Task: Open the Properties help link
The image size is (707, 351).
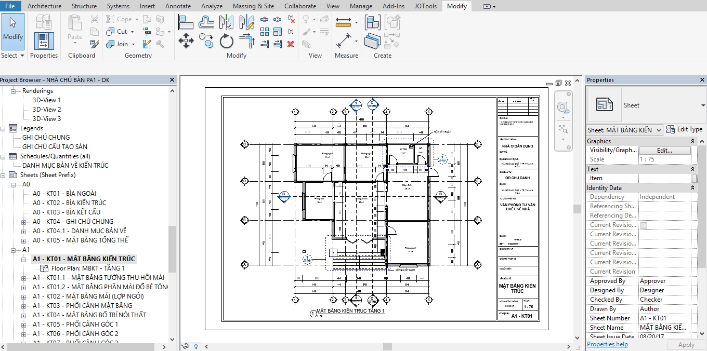Action: coord(607,344)
